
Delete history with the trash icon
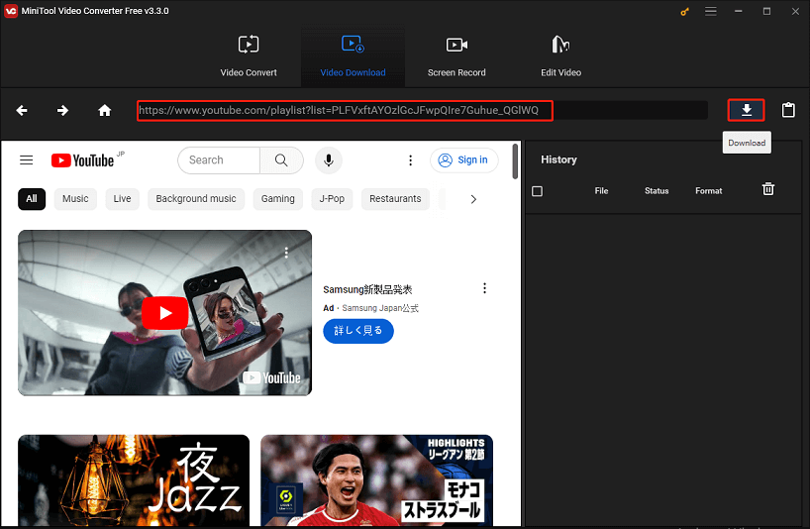pyautogui.click(x=768, y=189)
